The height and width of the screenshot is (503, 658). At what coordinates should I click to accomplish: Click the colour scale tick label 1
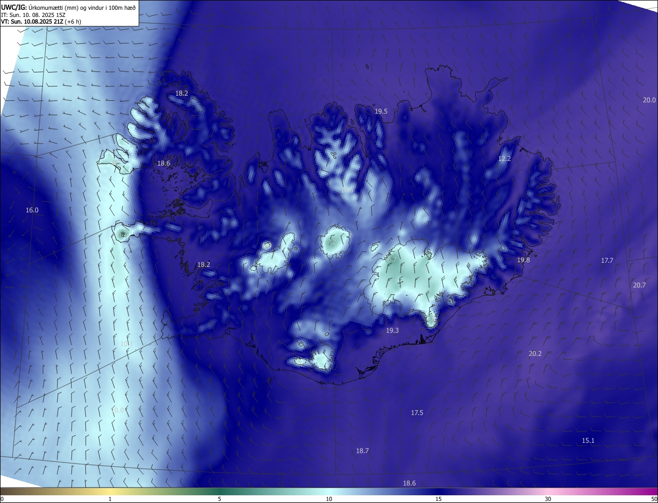coord(110,499)
